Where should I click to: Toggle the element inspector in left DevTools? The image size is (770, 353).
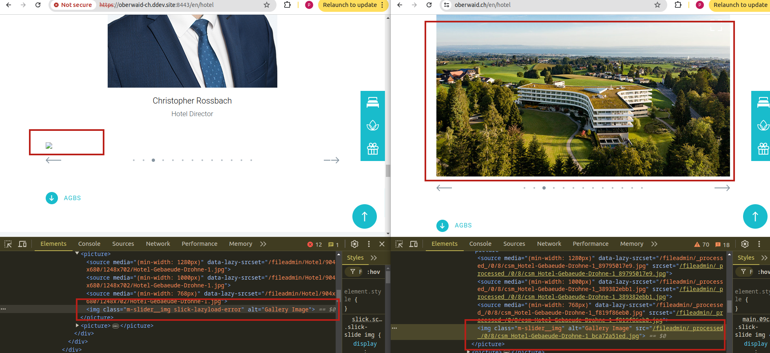[x=8, y=244]
